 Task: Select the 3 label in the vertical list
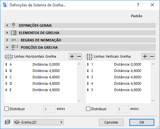point(92,77)
